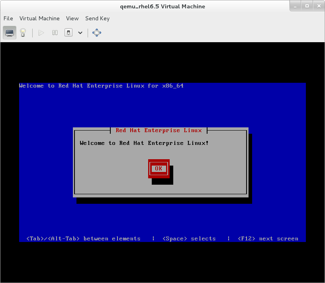The width and height of the screenshot is (325, 283).
Task: Click the '<Tab>/<Alt-Tab> between elements' hint
Action: [x=84, y=239]
